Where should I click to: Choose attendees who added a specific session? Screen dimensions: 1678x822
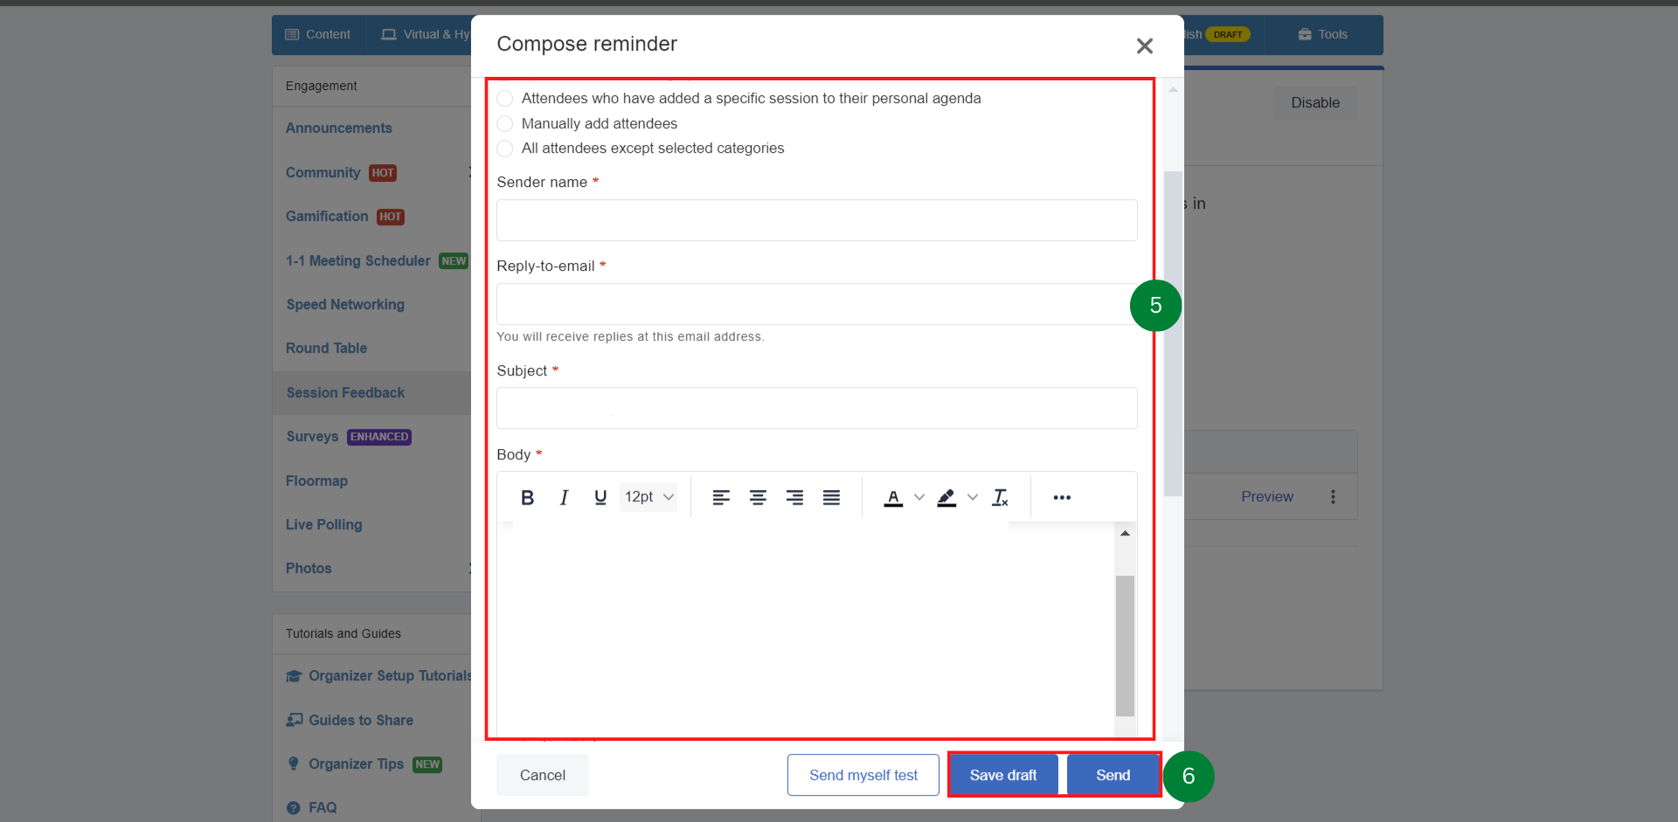tap(505, 98)
